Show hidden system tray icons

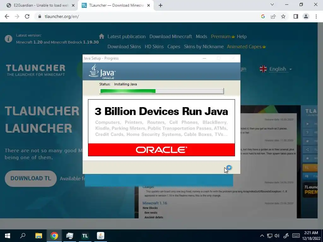point(262,236)
